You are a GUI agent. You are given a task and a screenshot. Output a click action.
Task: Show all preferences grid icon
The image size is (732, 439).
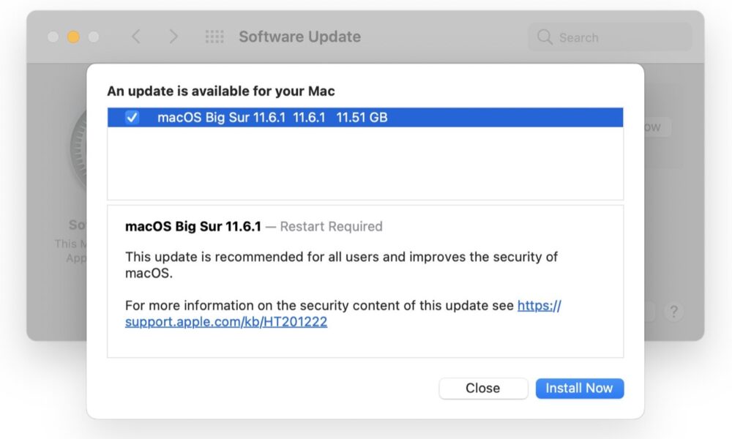[x=214, y=37]
